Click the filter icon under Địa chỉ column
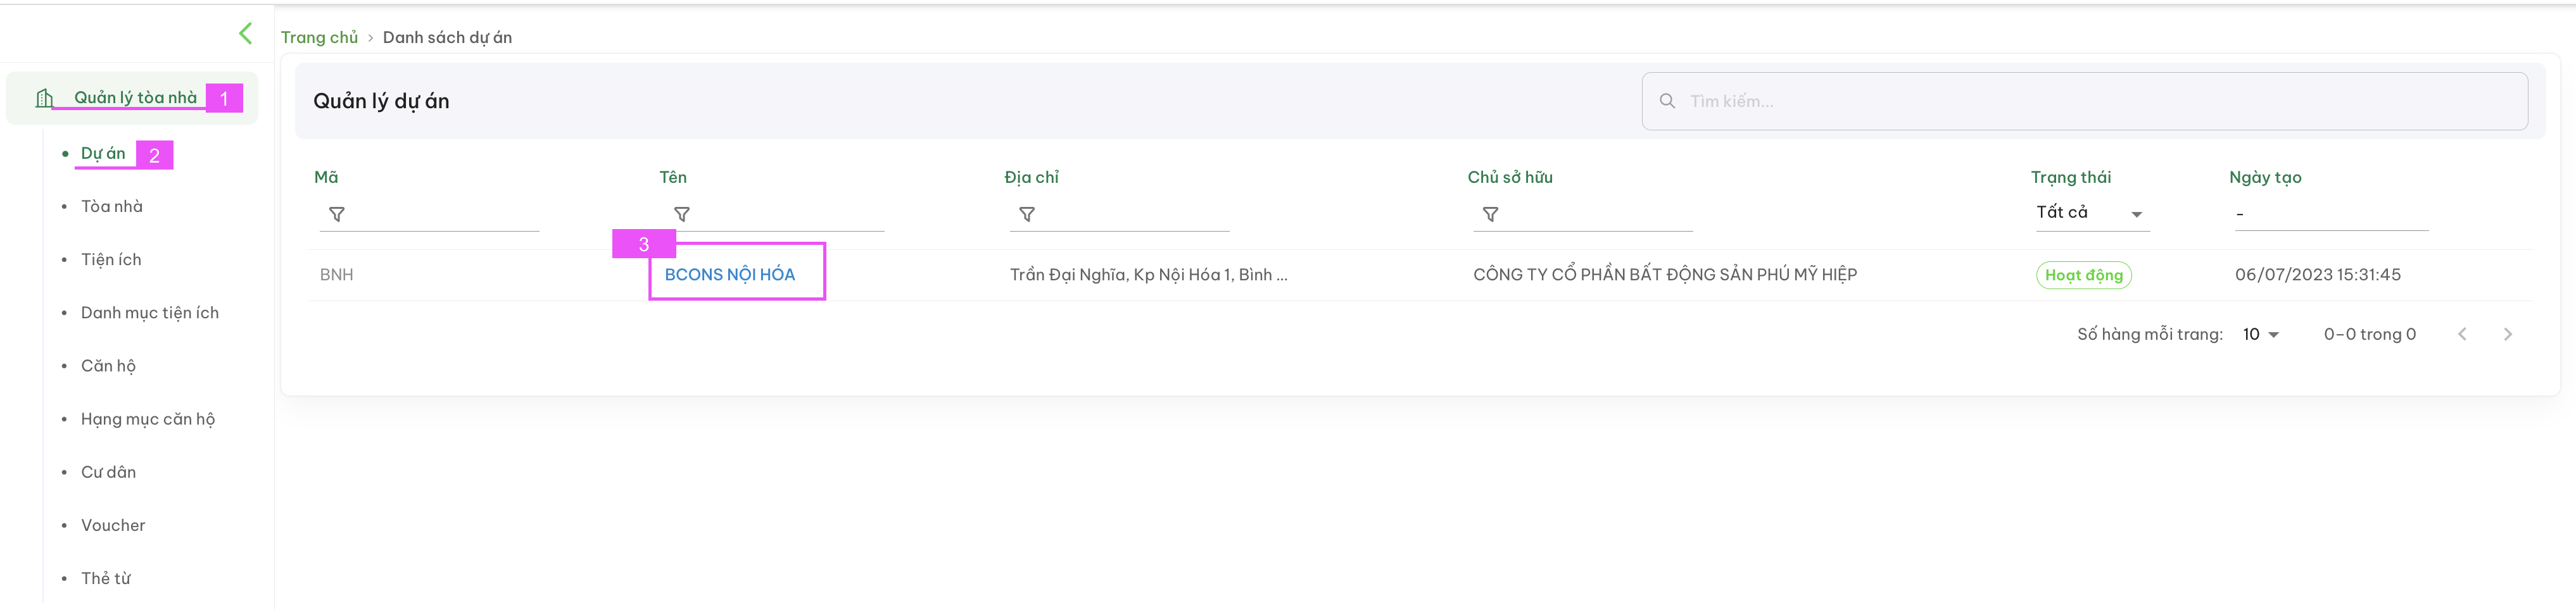This screenshot has width=2576, height=610. click(1027, 214)
